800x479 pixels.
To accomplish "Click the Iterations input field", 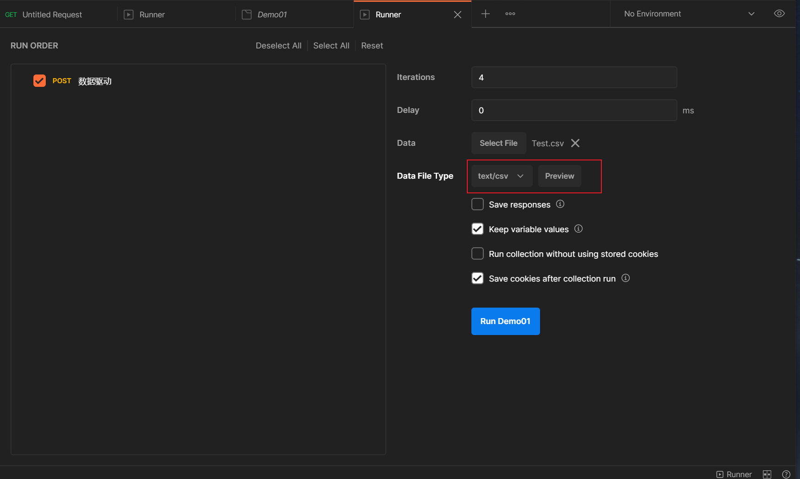I will (x=574, y=77).
